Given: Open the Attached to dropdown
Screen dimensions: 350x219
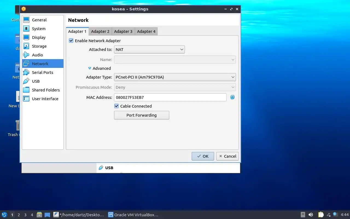Looking at the screenshot, I should click(149, 50).
